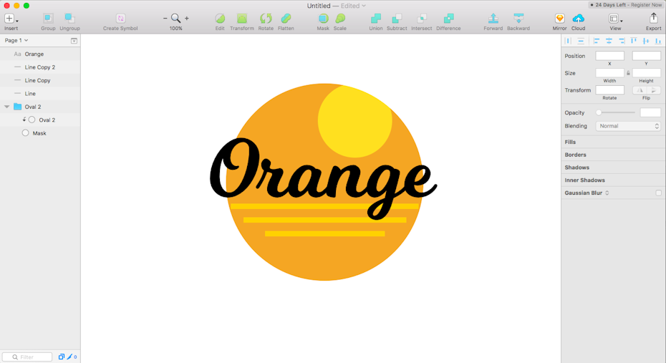
Task: Open the Mirror preview icon
Action: pyautogui.click(x=559, y=19)
